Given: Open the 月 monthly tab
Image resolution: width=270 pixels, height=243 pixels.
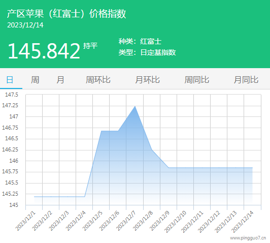Looking at the screenshot, I should tap(60, 80).
